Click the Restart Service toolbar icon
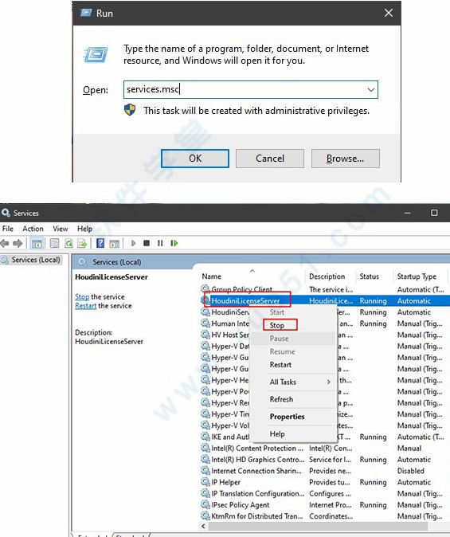 pos(174,243)
